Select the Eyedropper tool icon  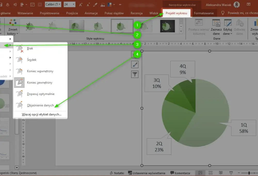95,5
